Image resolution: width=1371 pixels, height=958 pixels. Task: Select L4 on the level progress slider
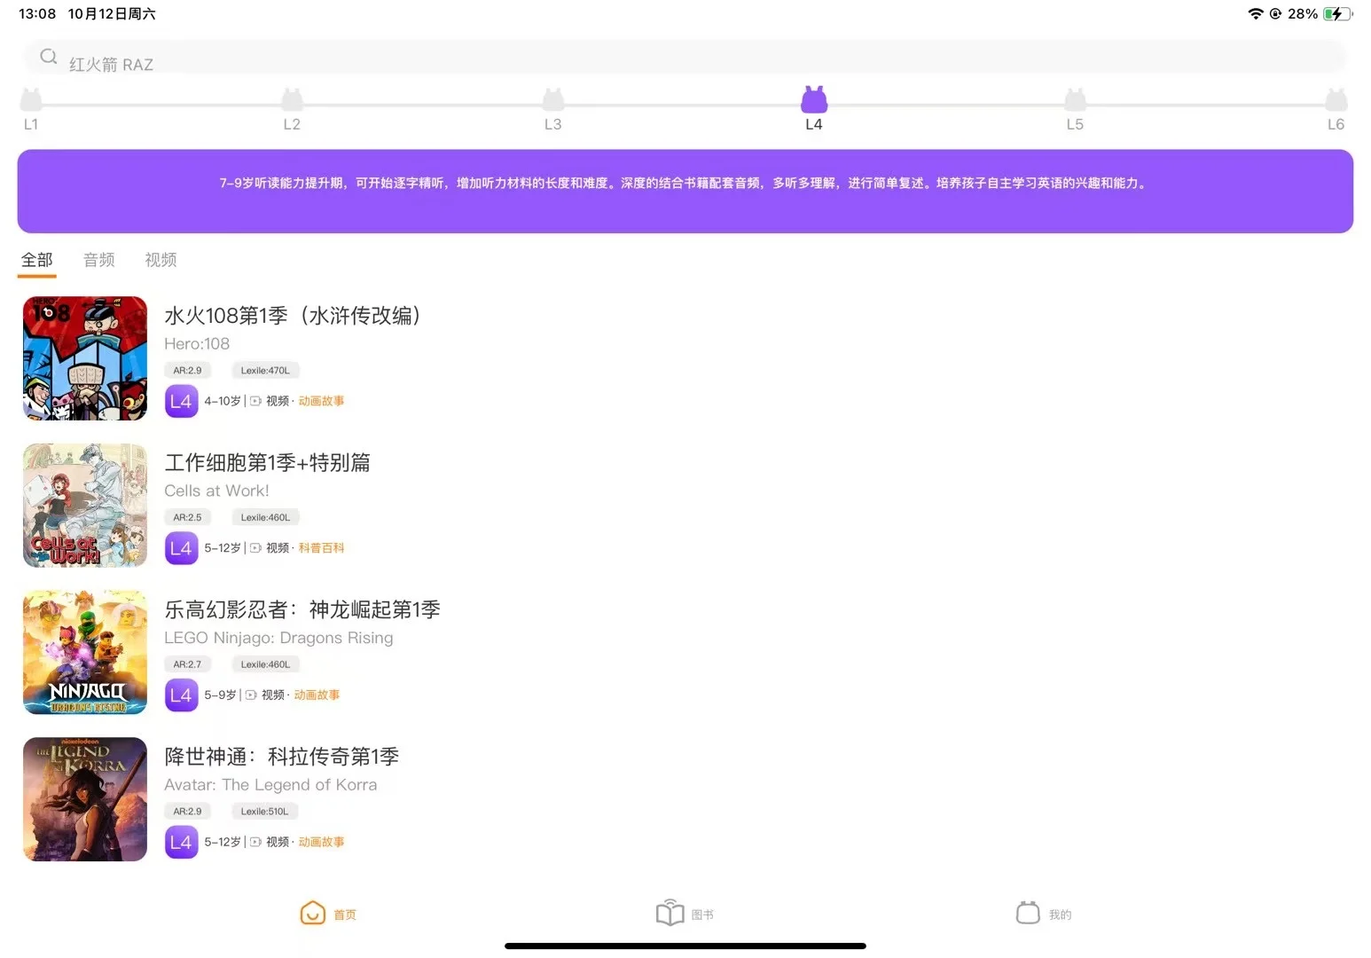pos(813,100)
